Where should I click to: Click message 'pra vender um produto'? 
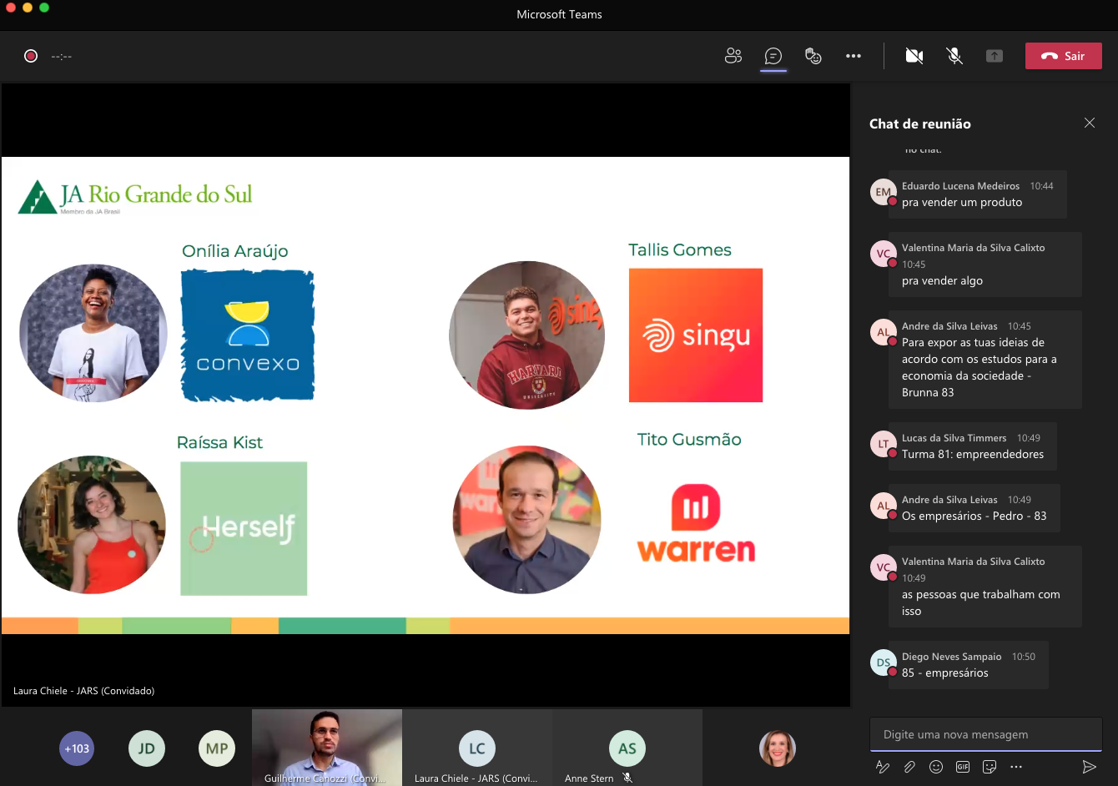click(x=962, y=202)
